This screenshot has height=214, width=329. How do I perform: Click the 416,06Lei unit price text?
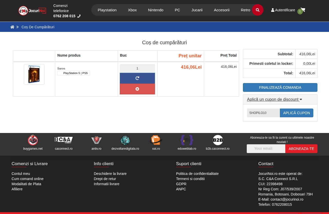(191, 67)
